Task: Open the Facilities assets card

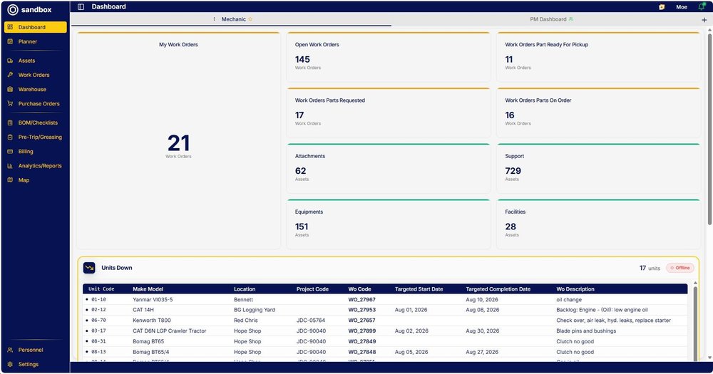Action: (598, 224)
